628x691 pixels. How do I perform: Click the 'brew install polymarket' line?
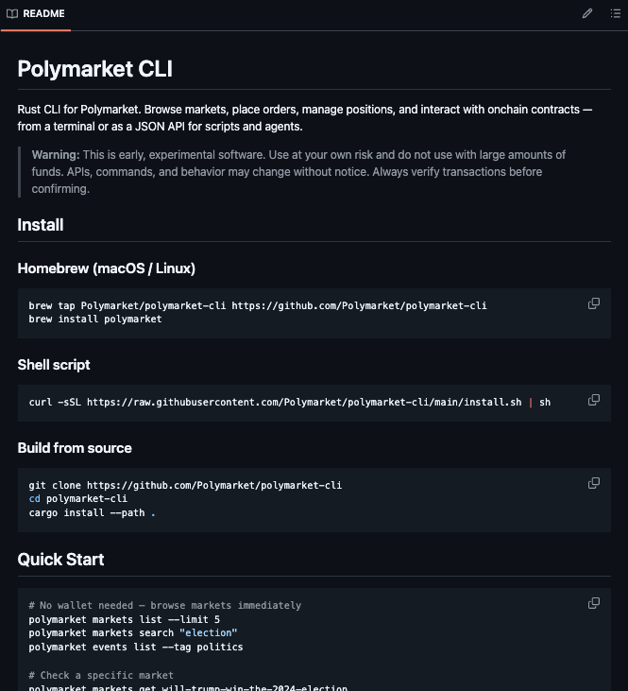tap(95, 320)
